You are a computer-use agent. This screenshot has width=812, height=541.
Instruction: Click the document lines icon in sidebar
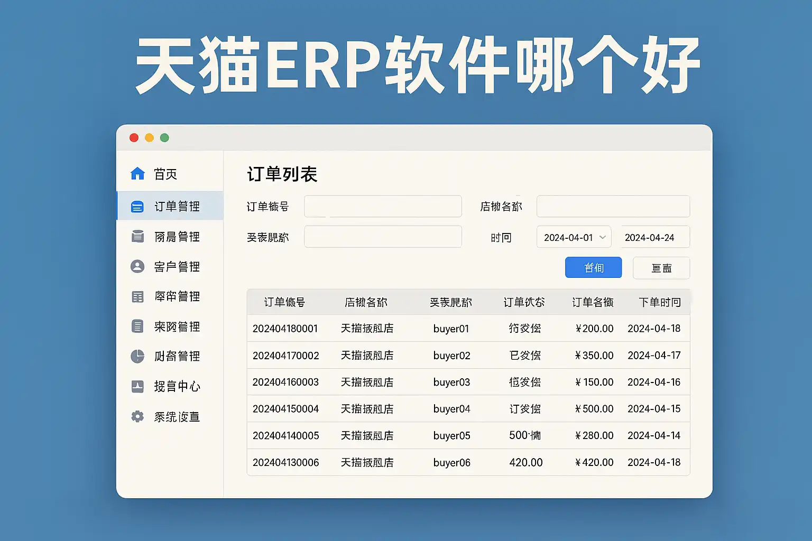137,327
